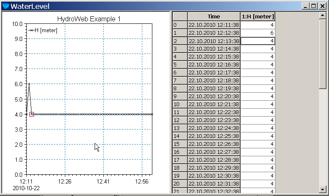Select row header 10 in the table
Image resolution: width=329 pixels, height=196 pixels.
coord(180,104)
